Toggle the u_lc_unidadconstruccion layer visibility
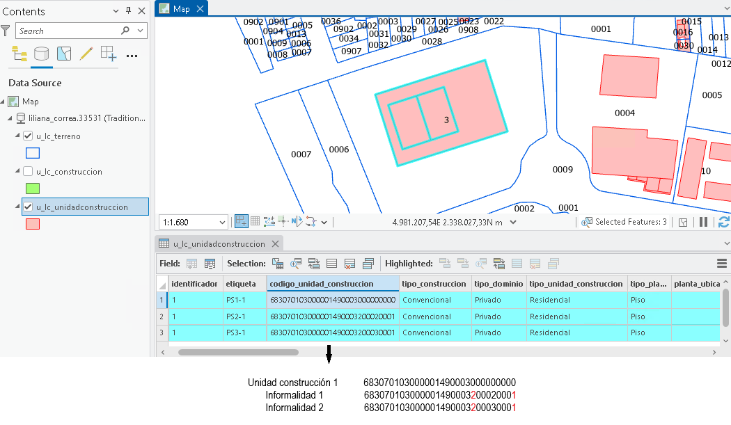The image size is (731, 425). pyautogui.click(x=28, y=207)
